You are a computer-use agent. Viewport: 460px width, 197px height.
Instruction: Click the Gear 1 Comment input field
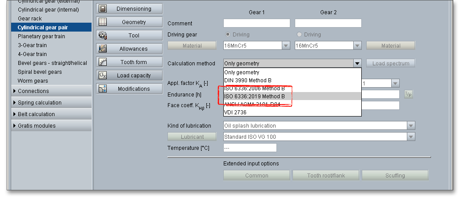[x=256, y=24]
